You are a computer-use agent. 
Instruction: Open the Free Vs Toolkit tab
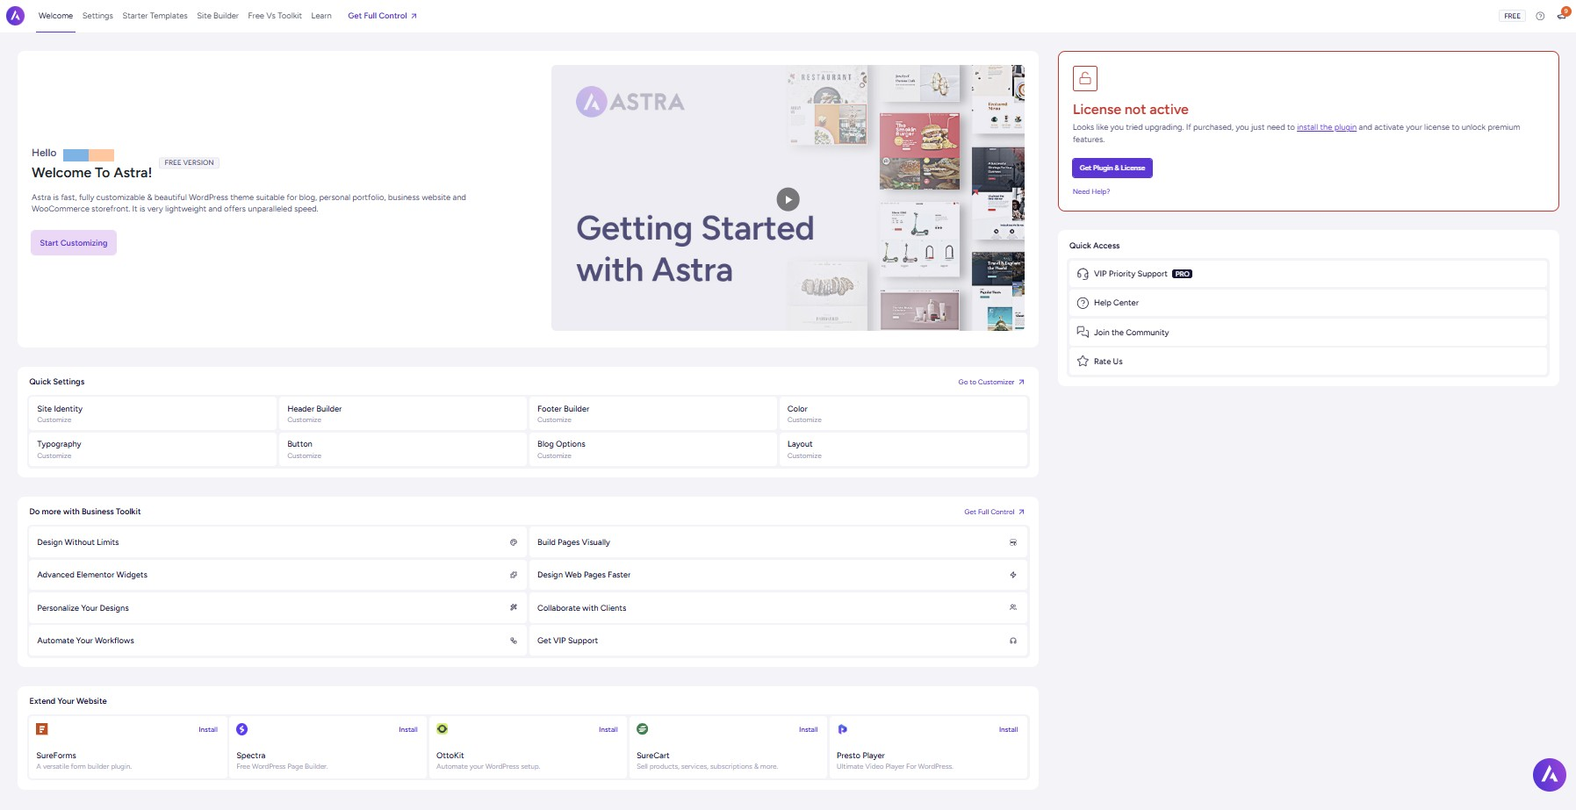(275, 16)
